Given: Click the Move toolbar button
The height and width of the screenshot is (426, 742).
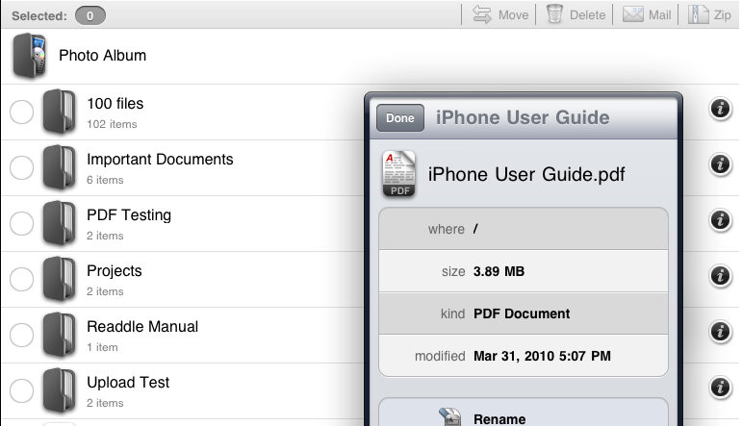Looking at the screenshot, I should [x=500, y=14].
